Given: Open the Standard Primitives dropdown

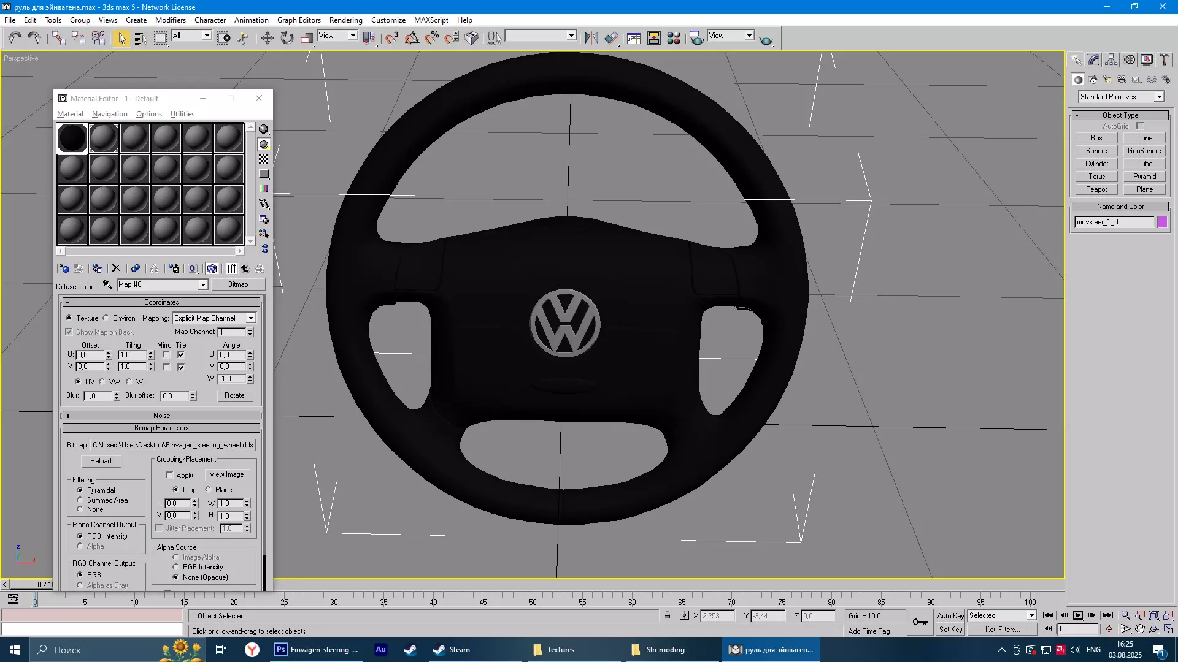Looking at the screenshot, I should [1159, 97].
